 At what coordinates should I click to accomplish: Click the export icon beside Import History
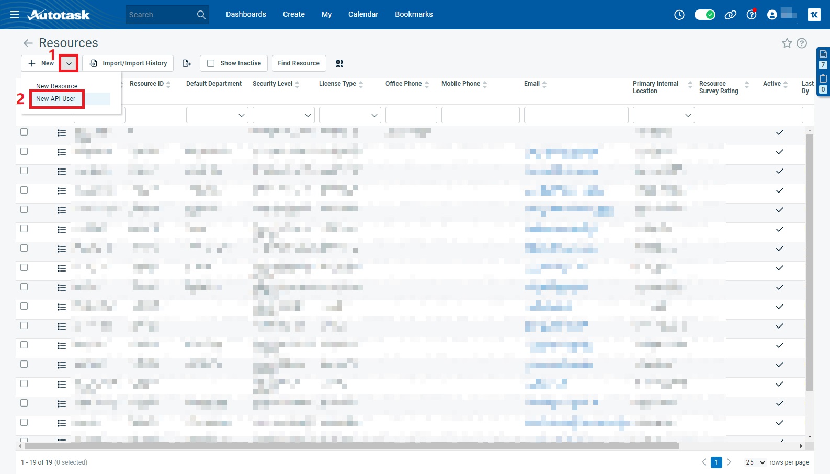click(186, 63)
